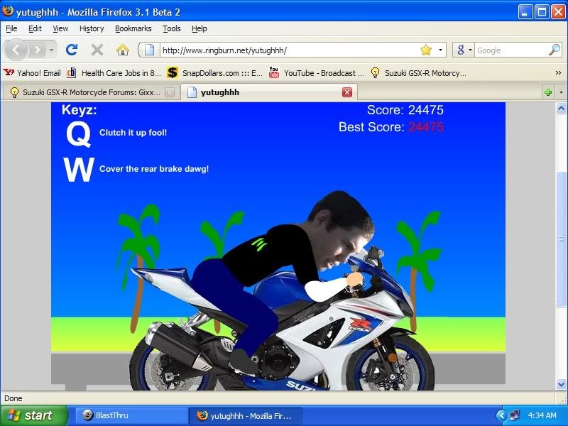The width and height of the screenshot is (568, 426).
Task: Stop loading with the X button
Action: tap(97, 50)
